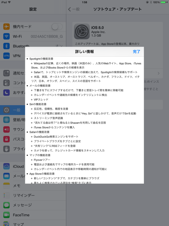Open the マップ icon
The height and width of the screenshot is (226, 169).
[6, 224]
